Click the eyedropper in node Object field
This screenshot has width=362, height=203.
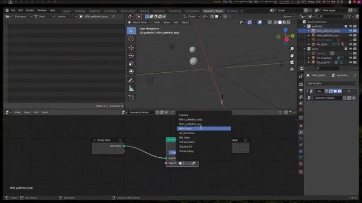(193, 164)
